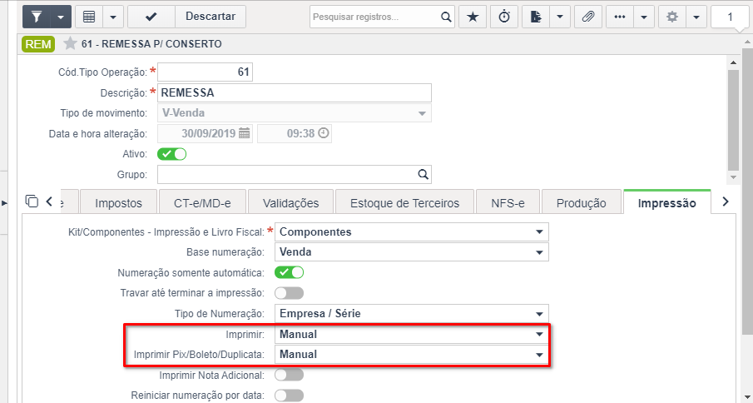753x403 pixels.
Task: Show previous tabs with left chevron
Action: (49, 201)
